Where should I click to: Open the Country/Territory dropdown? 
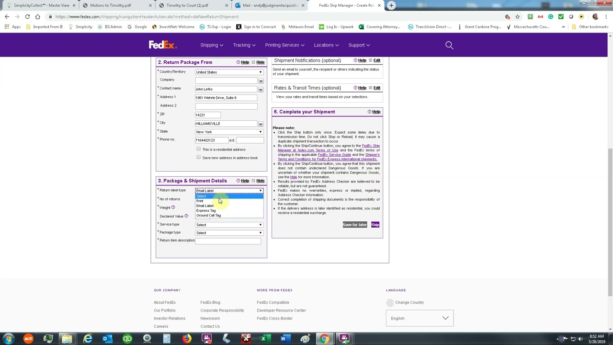[229, 72]
